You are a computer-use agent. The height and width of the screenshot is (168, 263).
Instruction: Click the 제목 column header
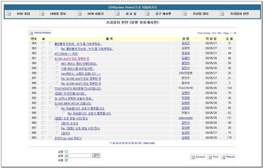tap(109, 39)
